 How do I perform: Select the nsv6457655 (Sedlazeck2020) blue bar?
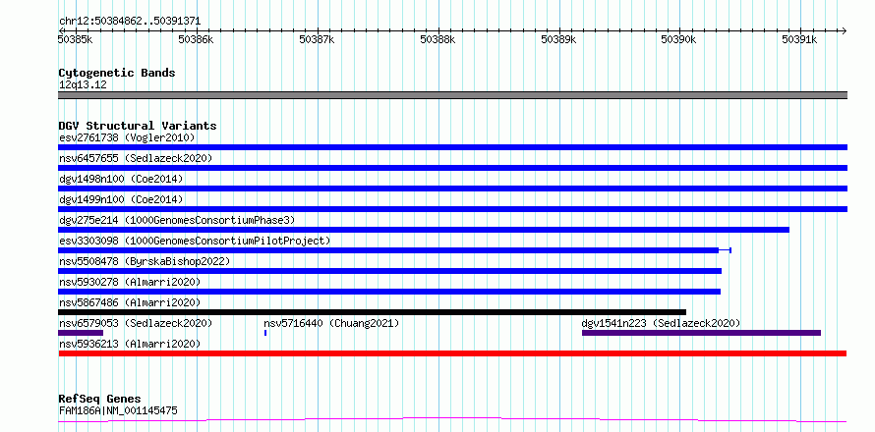tap(452, 168)
